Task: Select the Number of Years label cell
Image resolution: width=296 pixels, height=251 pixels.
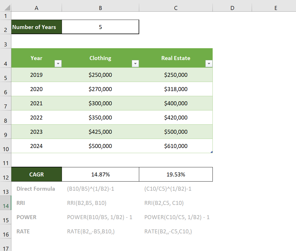Action: [36, 27]
